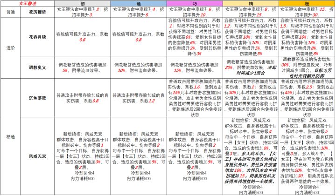
Task: Select 沉鱼落雁 cell with 真实伤害系数0.8
Action: click(83, 98)
